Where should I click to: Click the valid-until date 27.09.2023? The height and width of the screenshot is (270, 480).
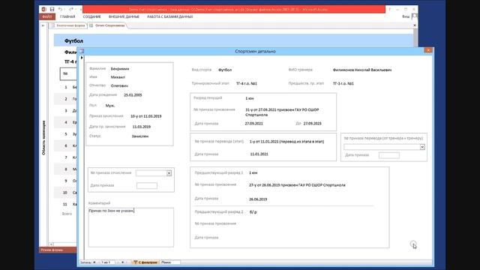312,124
